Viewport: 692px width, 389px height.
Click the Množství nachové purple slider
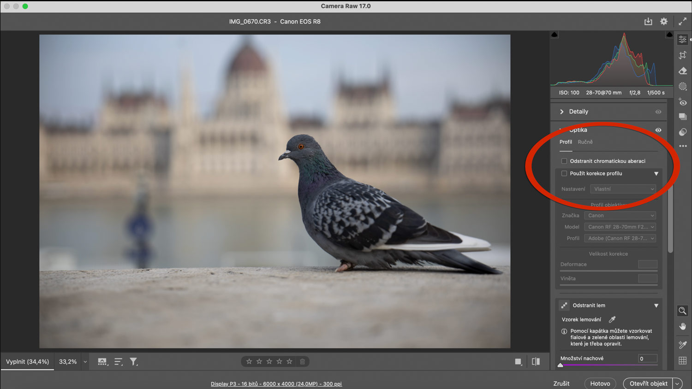608,365
